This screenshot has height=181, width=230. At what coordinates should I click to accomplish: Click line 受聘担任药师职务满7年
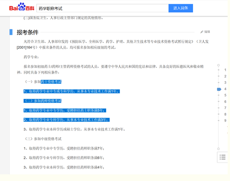(x=64, y=148)
